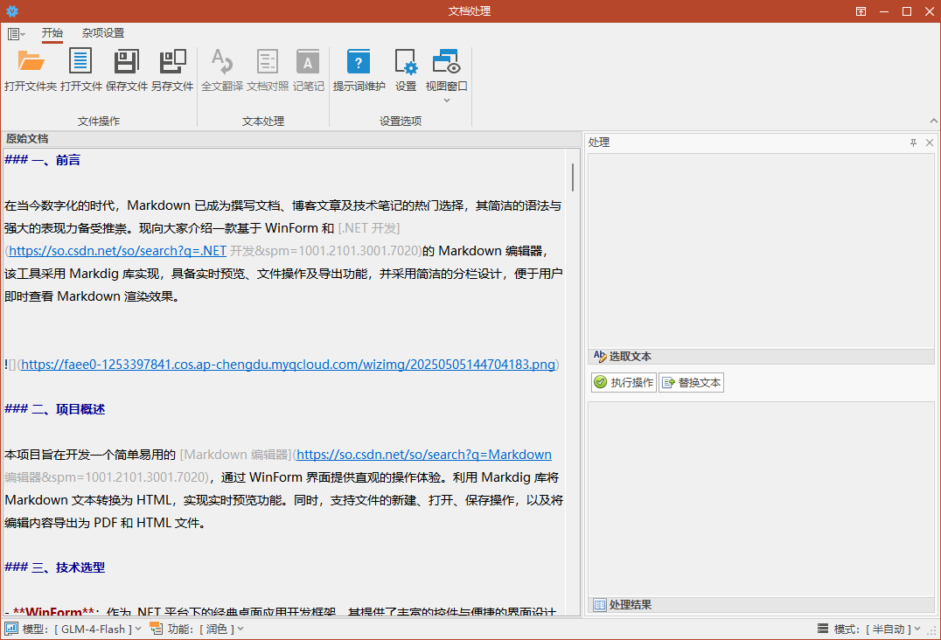Switch to the 杂项设置 tab
The width and height of the screenshot is (941, 640).
(x=103, y=33)
